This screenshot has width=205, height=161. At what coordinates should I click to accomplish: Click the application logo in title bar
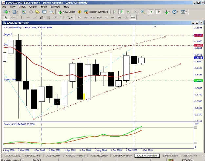pos(3,3)
